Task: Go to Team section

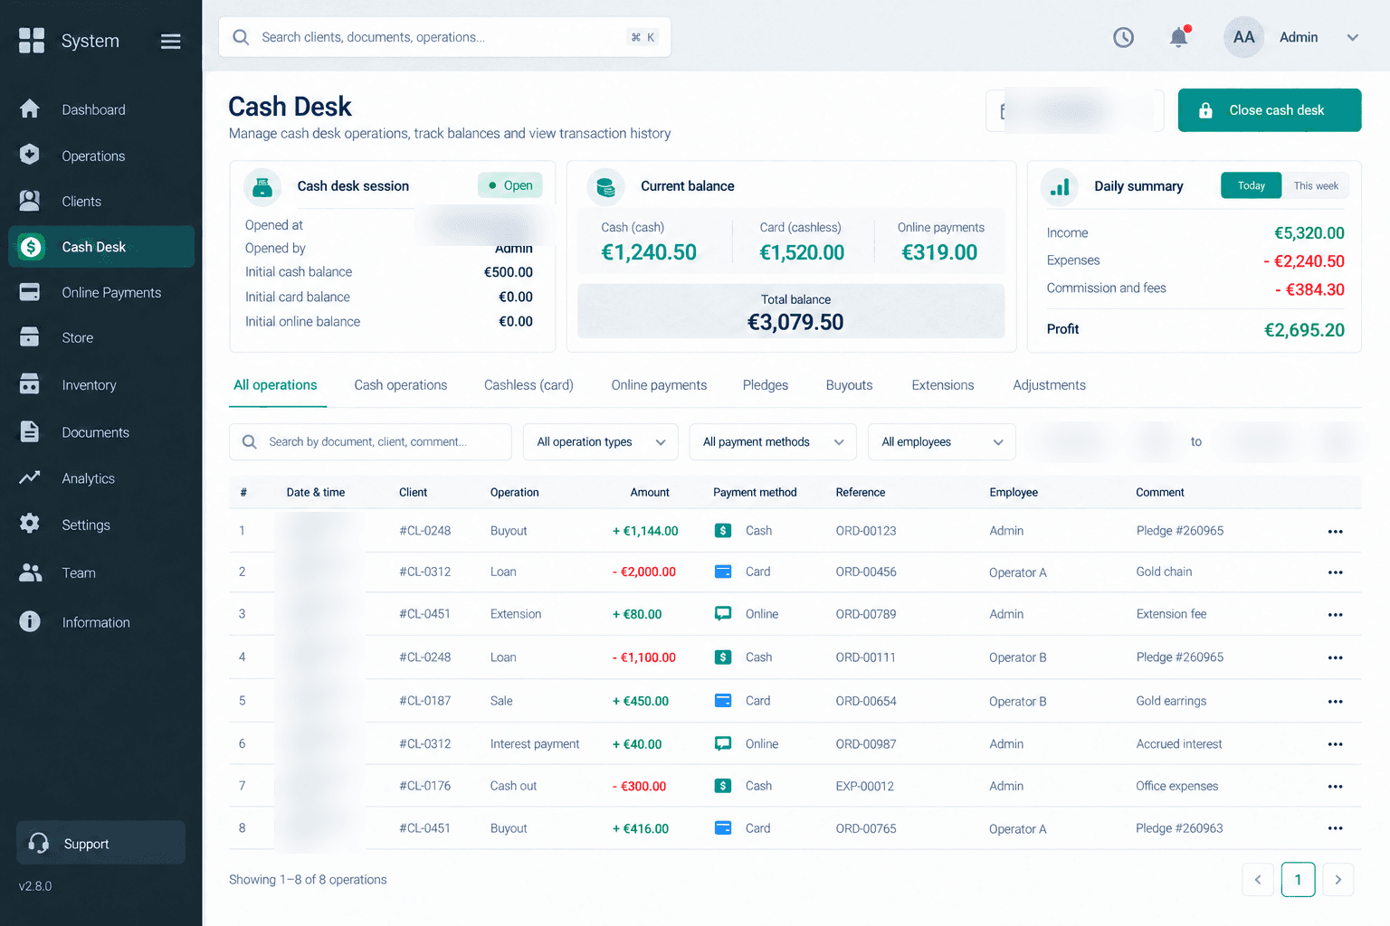Action: point(101,572)
